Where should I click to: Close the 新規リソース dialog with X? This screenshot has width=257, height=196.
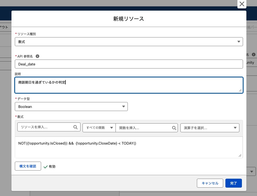242,4
